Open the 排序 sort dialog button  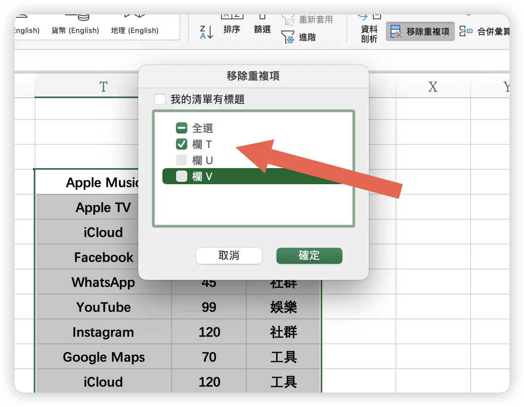[232, 24]
